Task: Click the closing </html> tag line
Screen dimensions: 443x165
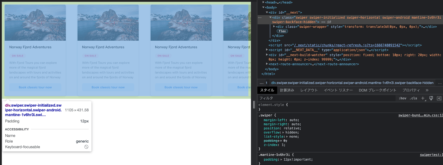Action: click(268, 74)
